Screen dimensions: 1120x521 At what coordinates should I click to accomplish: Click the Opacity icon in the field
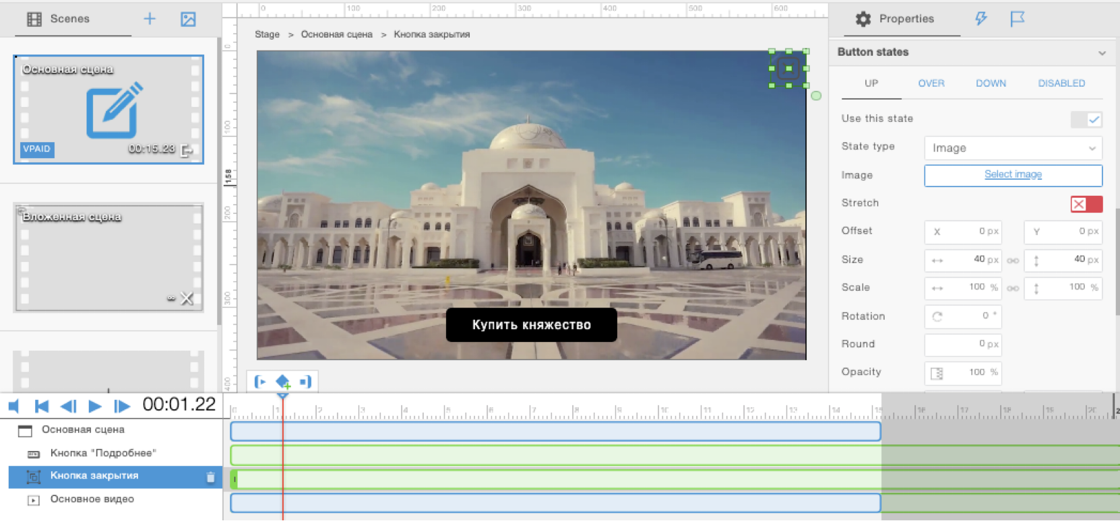(x=937, y=373)
